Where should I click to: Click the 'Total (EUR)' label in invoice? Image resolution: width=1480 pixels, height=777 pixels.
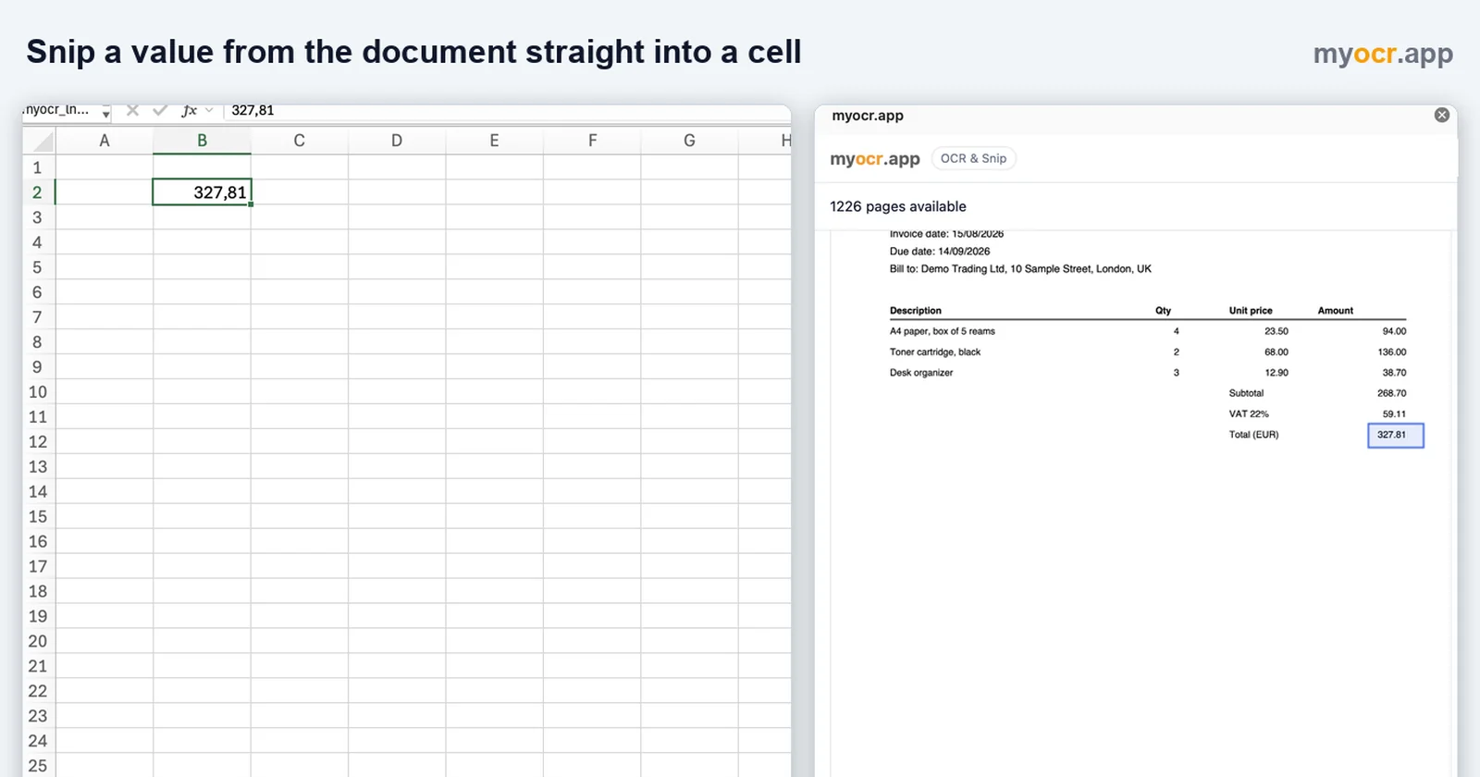[x=1253, y=435]
